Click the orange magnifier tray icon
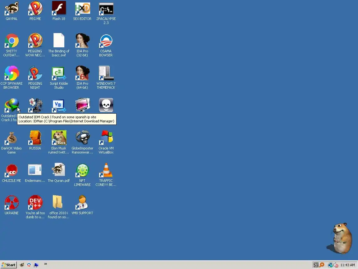Image resolution: width=358 pixels, height=269 pixels. click(x=322, y=265)
